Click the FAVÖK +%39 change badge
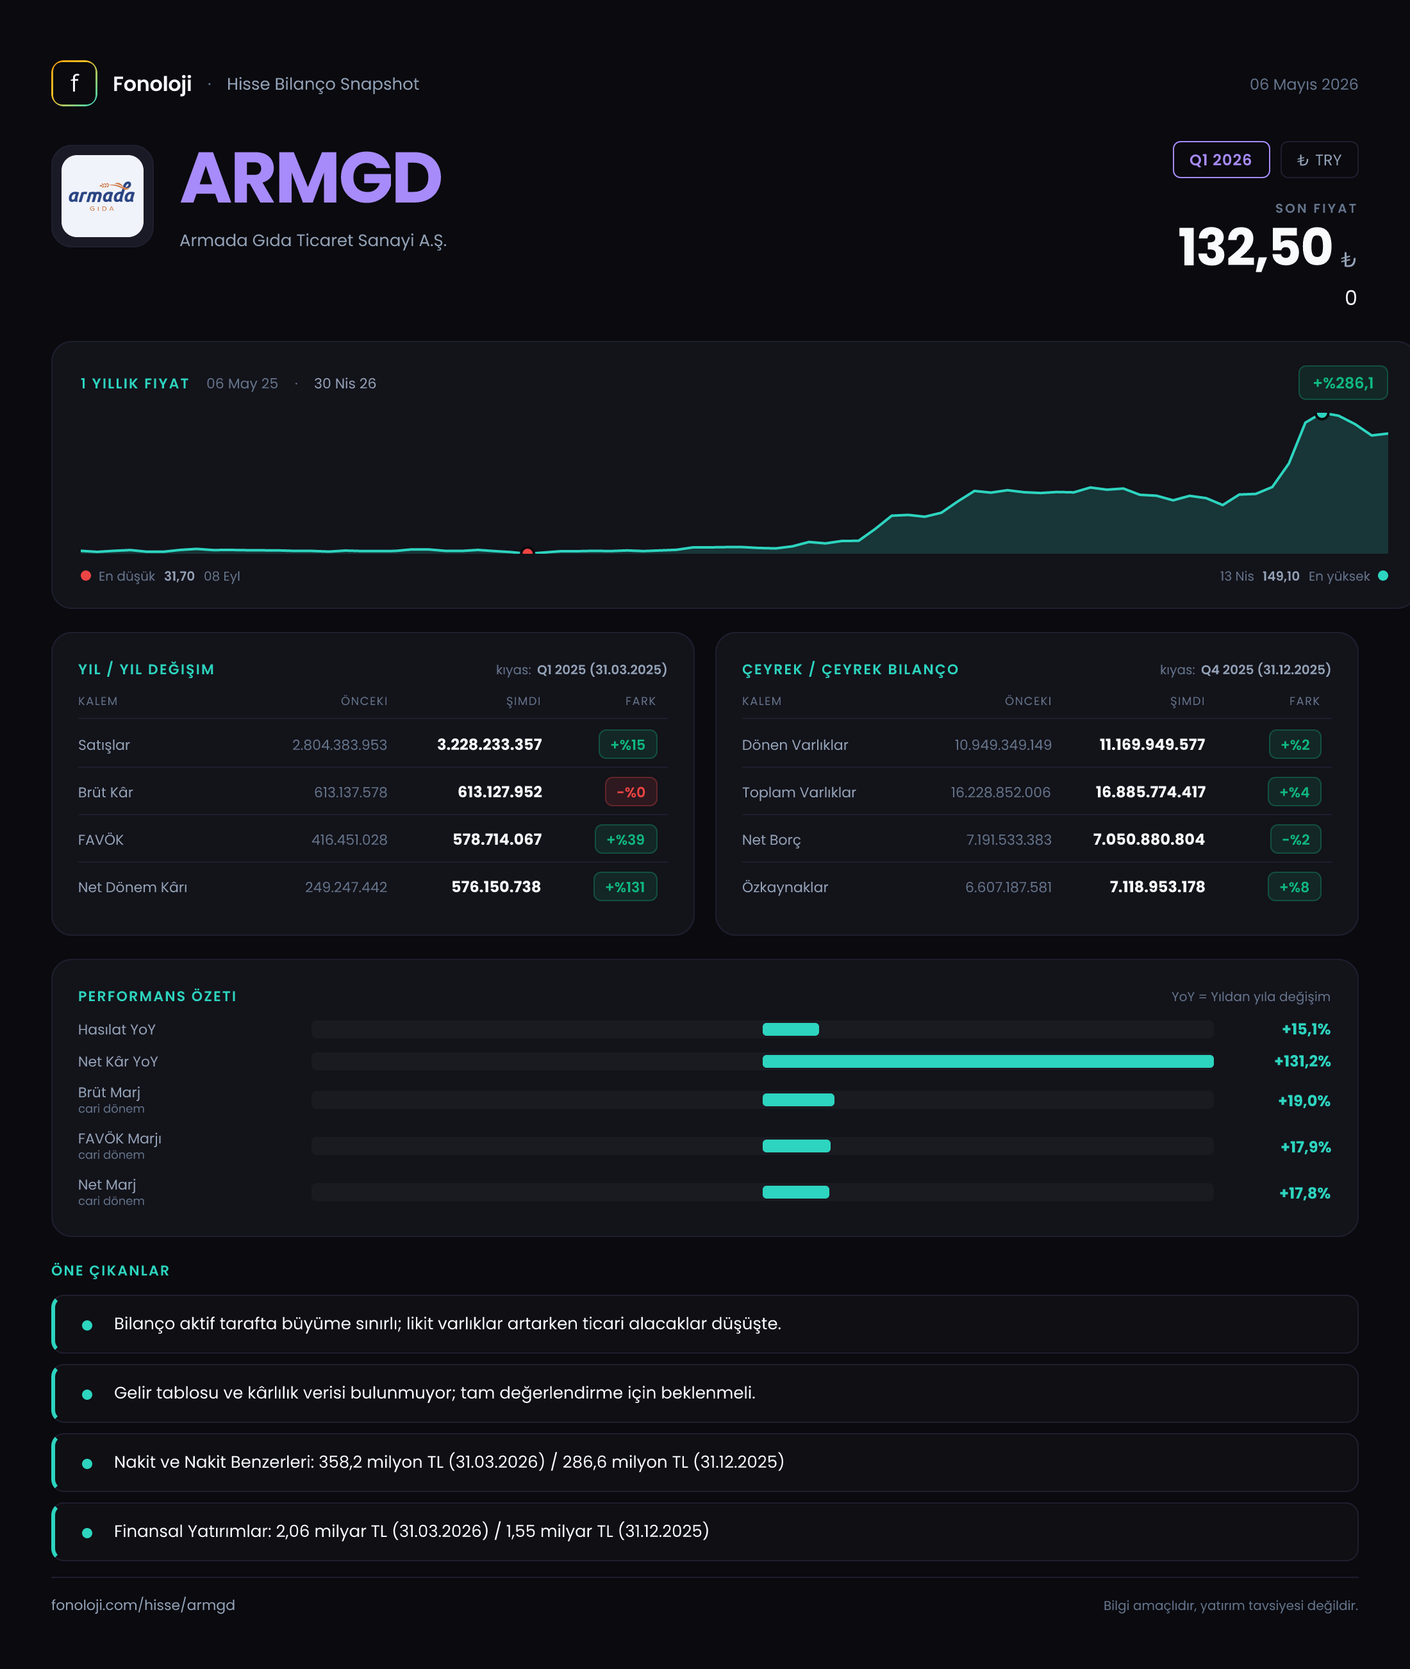The width and height of the screenshot is (1410, 1669). click(x=625, y=839)
